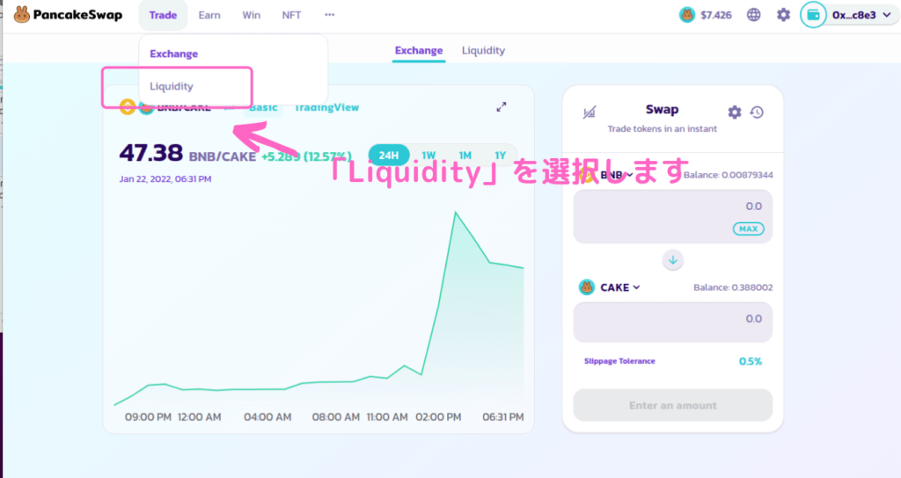Click the Slippage Tolerance label
This screenshot has width=901, height=478.
(619, 361)
